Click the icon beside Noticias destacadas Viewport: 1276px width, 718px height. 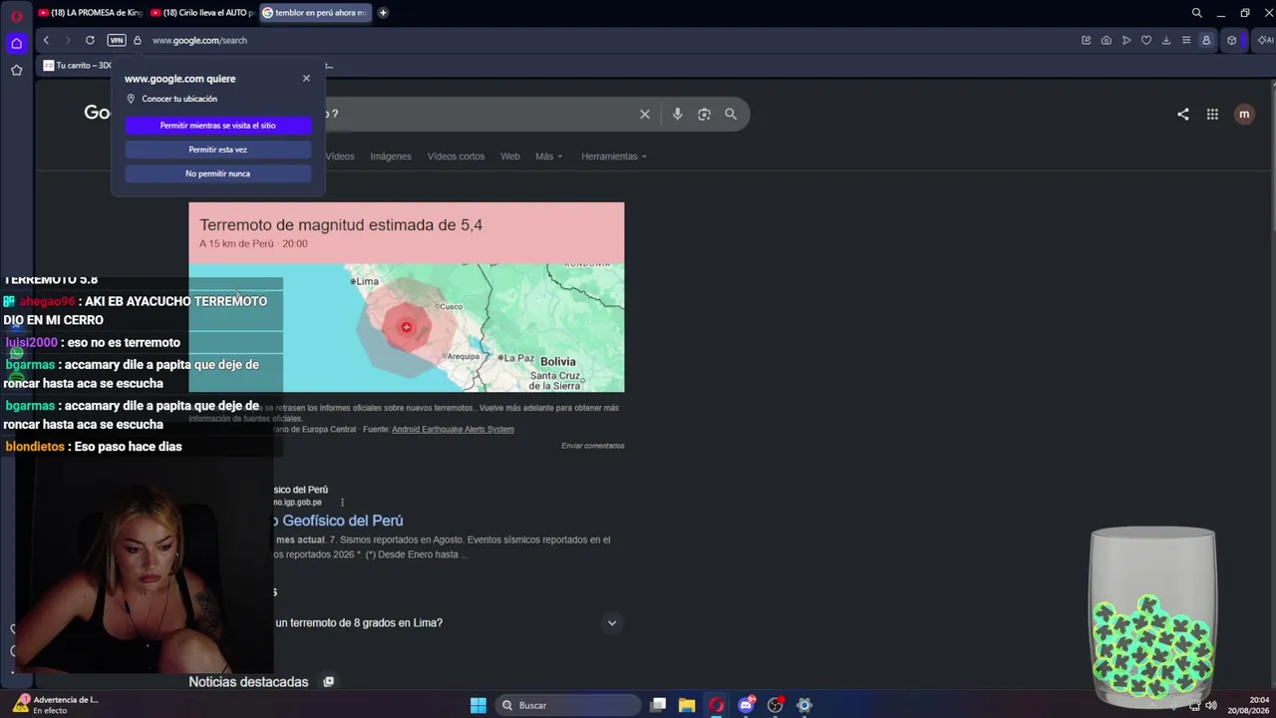point(328,682)
